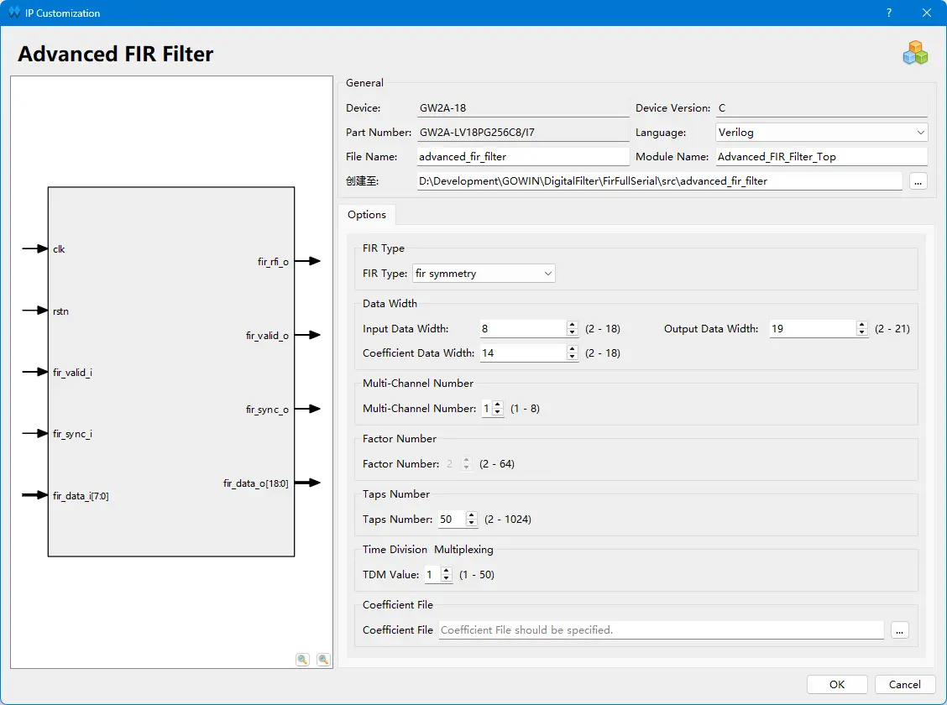Open the Language dropdown showing Verilog
947x705 pixels.
[x=821, y=133]
